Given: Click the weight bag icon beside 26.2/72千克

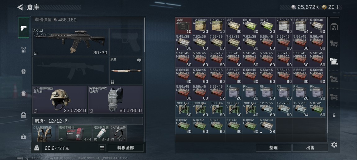Looking at the screenshot, I should [37, 148].
